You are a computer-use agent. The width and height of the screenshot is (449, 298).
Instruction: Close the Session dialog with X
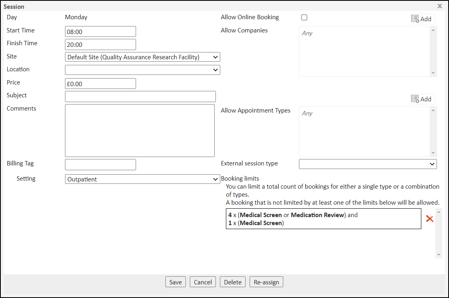pyautogui.click(x=439, y=6)
